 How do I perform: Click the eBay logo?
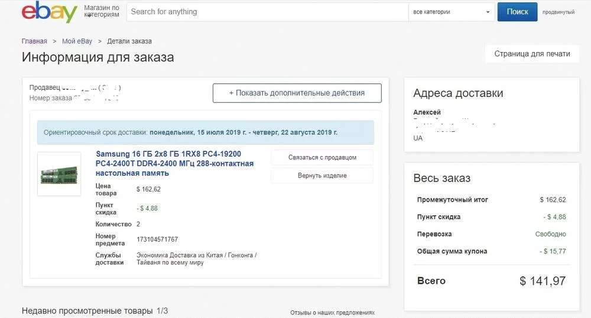[x=49, y=12]
